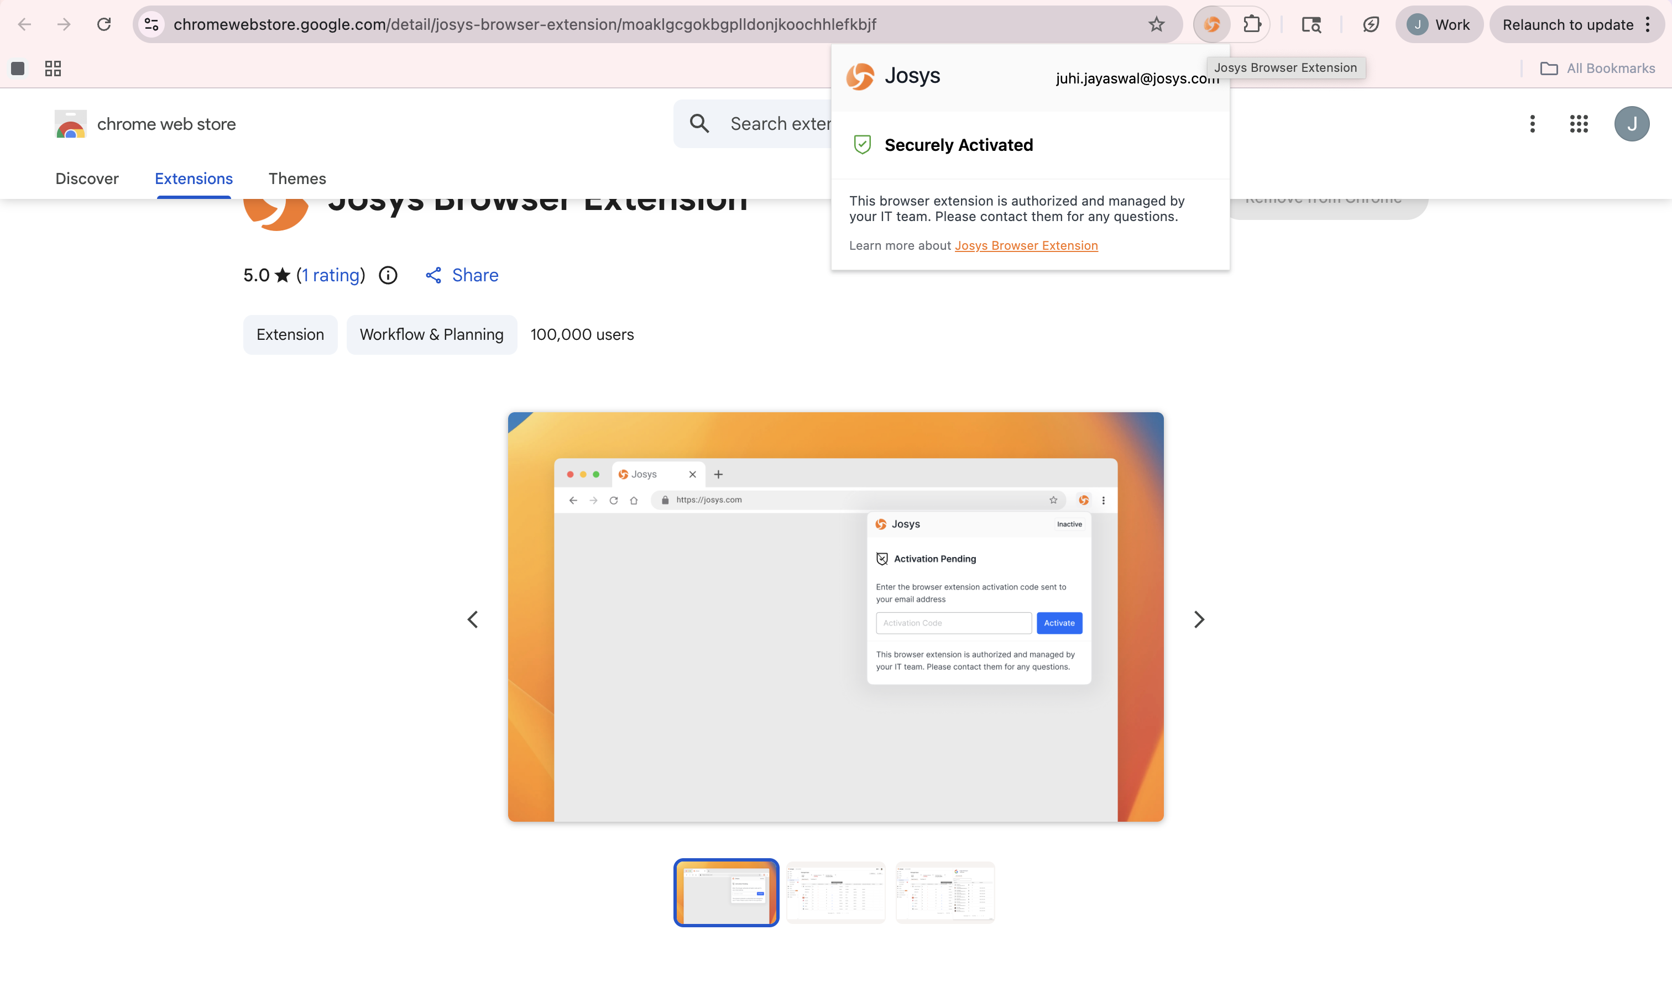Click the rating info icon
The height and width of the screenshot is (998, 1672).
pos(388,275)
